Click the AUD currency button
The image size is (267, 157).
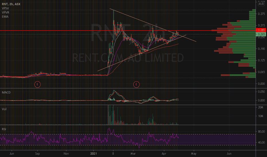click(261, 4)
